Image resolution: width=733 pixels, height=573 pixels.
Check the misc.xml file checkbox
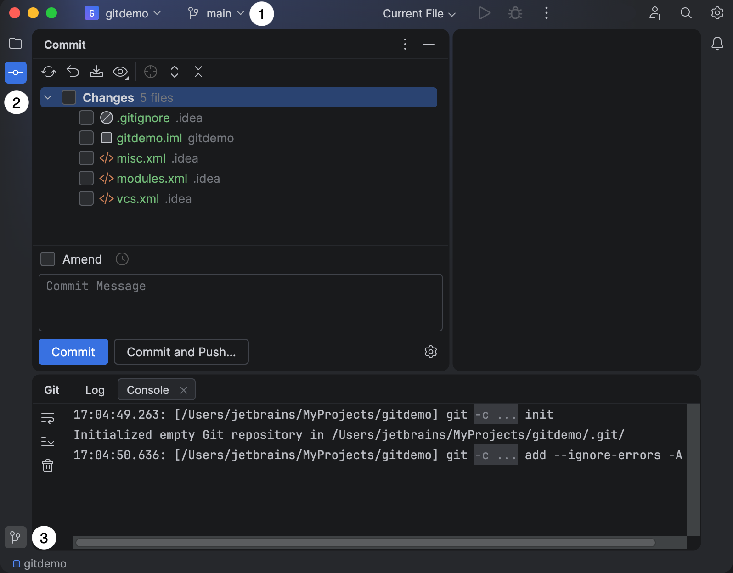click(x=86, y=158)
